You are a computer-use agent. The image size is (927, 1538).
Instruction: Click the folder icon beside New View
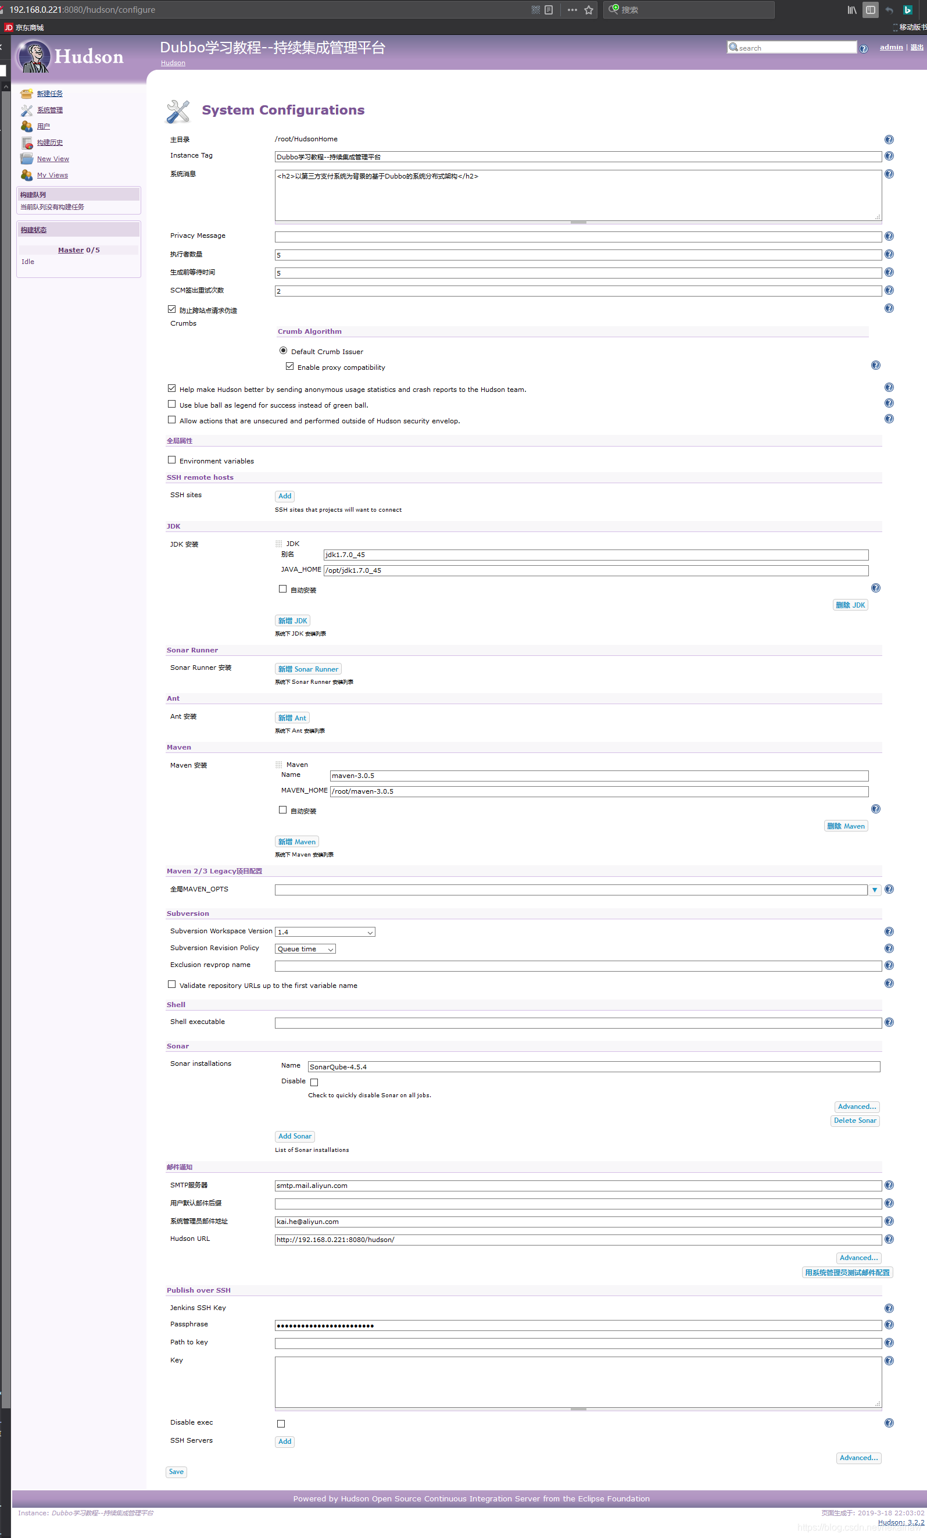click(26, 159)
